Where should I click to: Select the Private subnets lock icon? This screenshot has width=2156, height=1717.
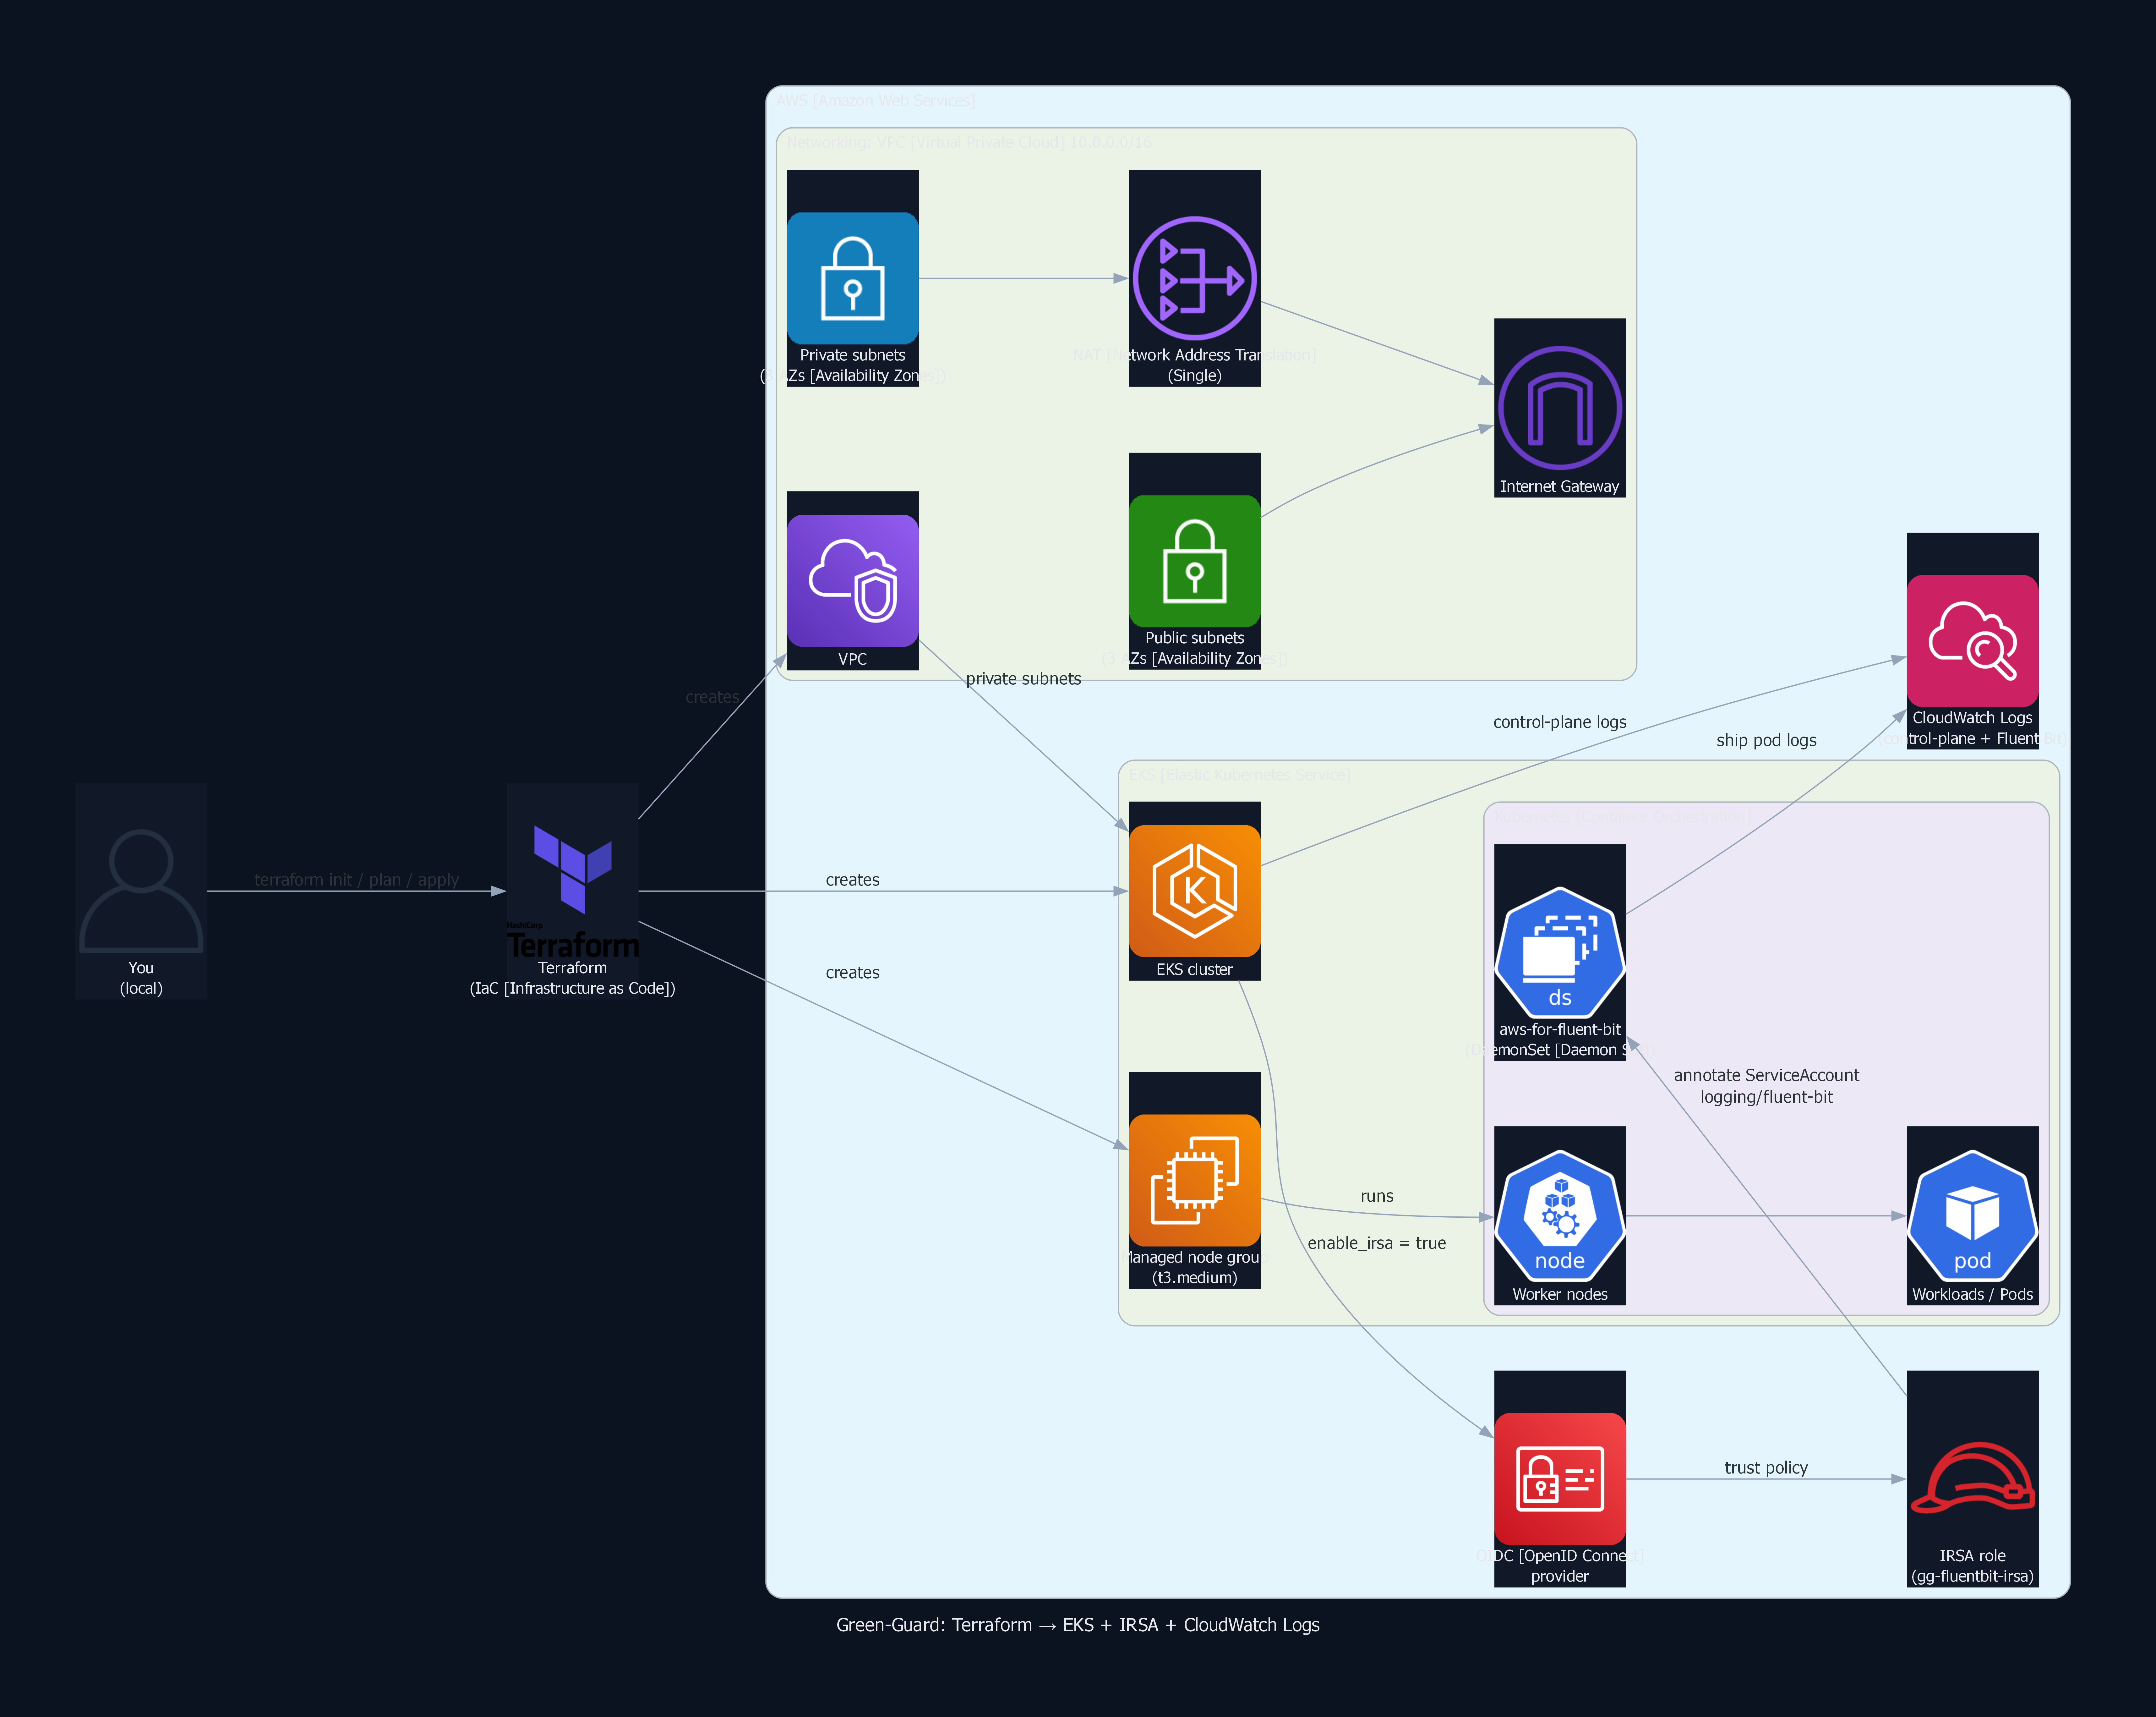tap(852, 278)
